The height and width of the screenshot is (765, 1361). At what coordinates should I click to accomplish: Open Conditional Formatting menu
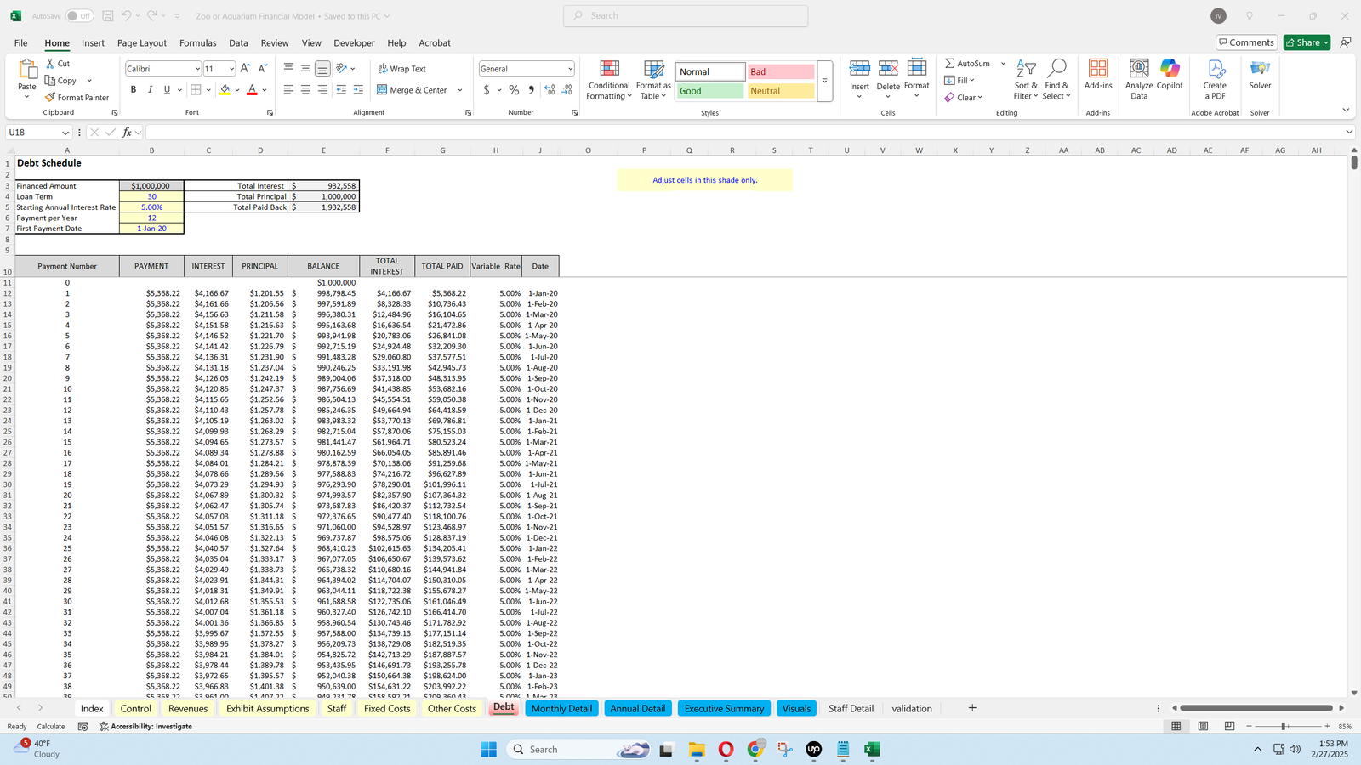click(609, 81)
